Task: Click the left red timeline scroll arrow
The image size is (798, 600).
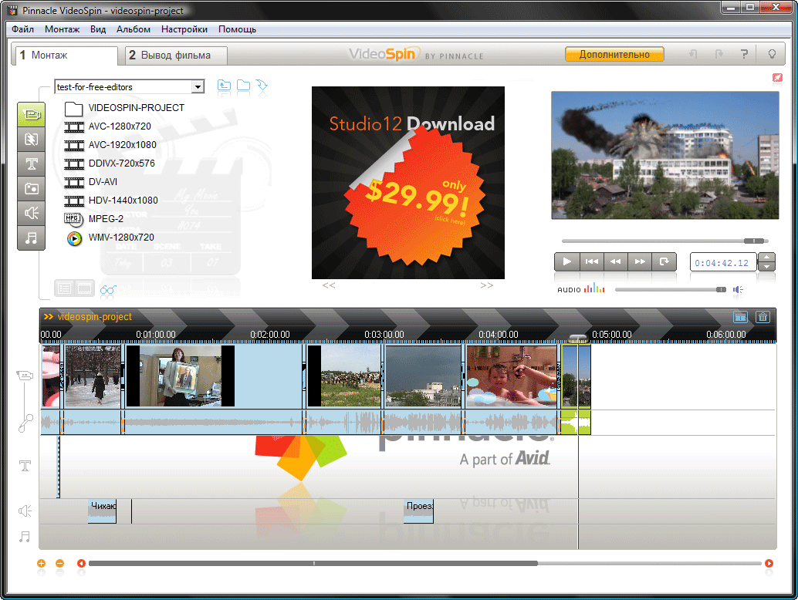Action: click(x=81, y=564)
